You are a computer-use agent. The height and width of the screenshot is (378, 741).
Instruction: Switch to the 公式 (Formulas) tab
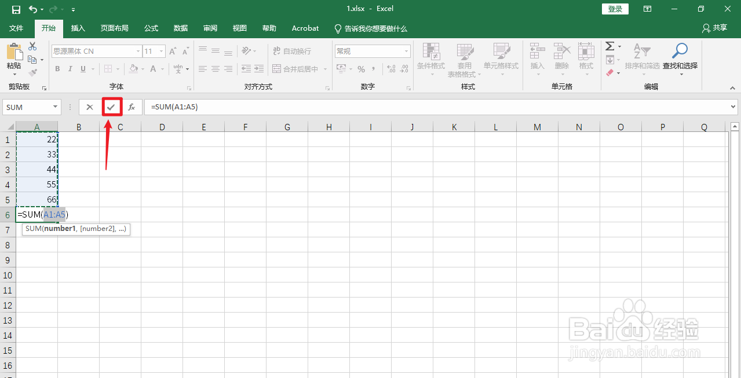pyautogui.click(x=151, y=28)
